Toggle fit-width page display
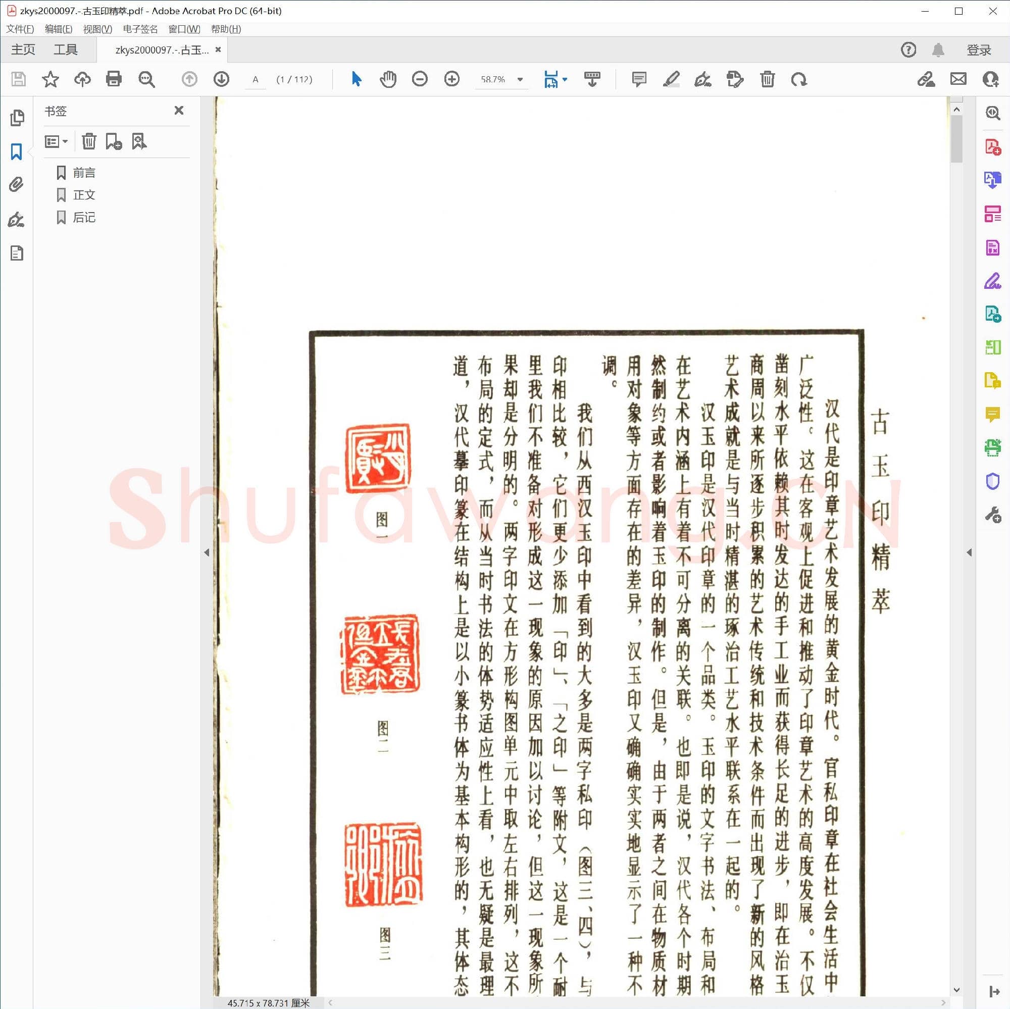Image resolution: width=1010 pixels, height=1009 pixels. [551, 79]
